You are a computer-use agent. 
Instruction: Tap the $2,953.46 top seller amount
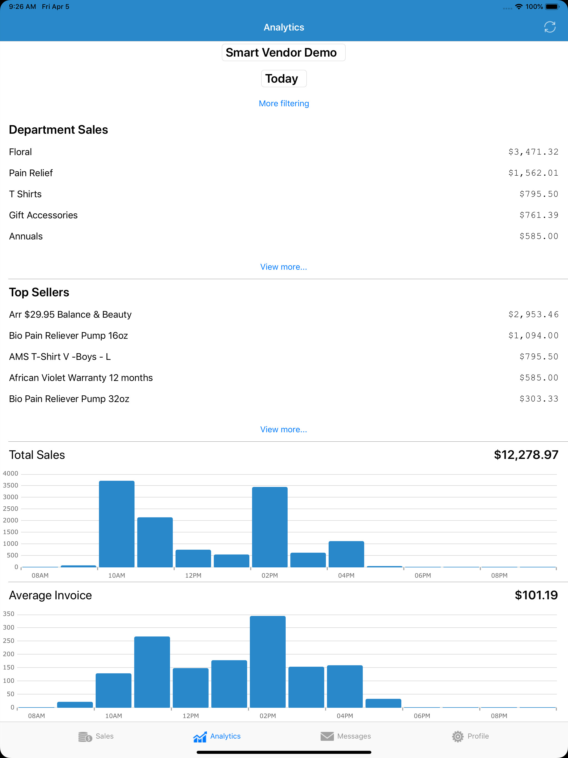coord(533,315)
